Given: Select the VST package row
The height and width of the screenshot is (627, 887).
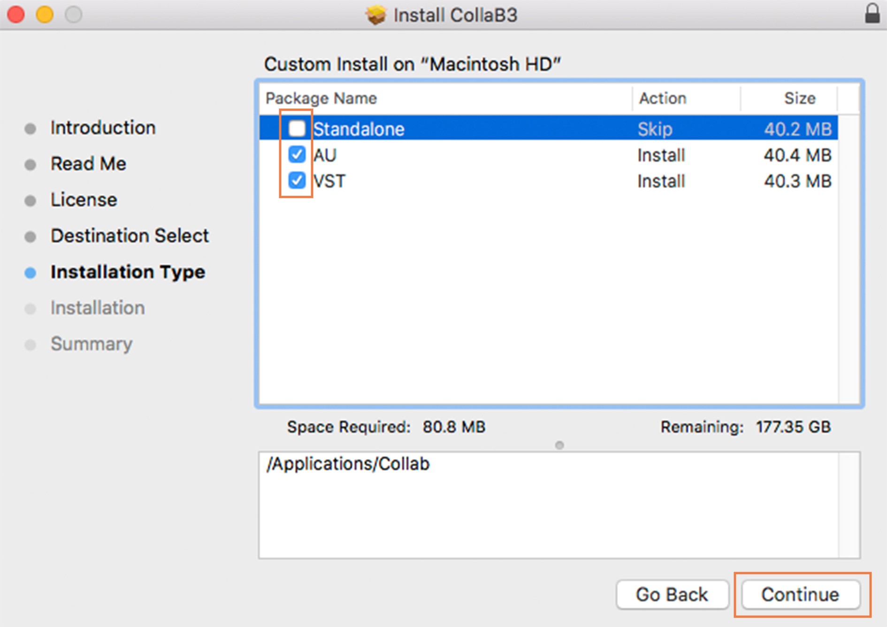Looking at the screenshot, I should point(469,181).
